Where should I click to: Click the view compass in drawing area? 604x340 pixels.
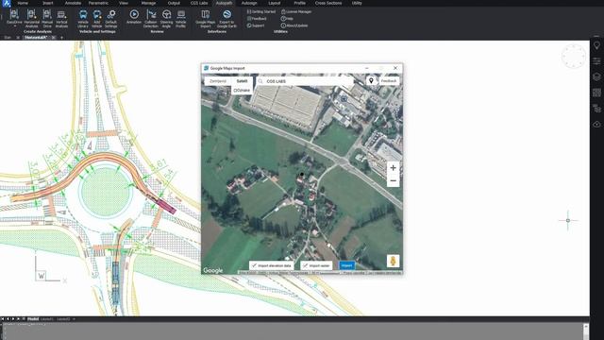(x=574, y=57)
